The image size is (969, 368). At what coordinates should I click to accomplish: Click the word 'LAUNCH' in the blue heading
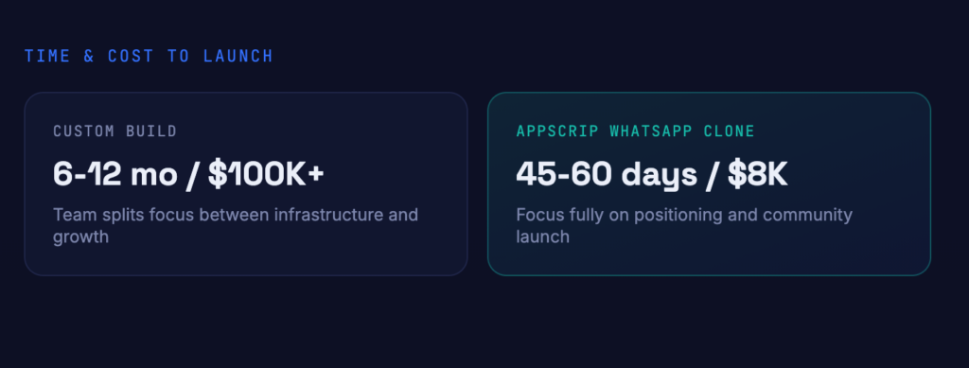238,56
